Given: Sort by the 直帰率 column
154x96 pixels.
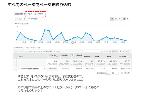Looking at the screenshot, I should click(x=97, y=56).
